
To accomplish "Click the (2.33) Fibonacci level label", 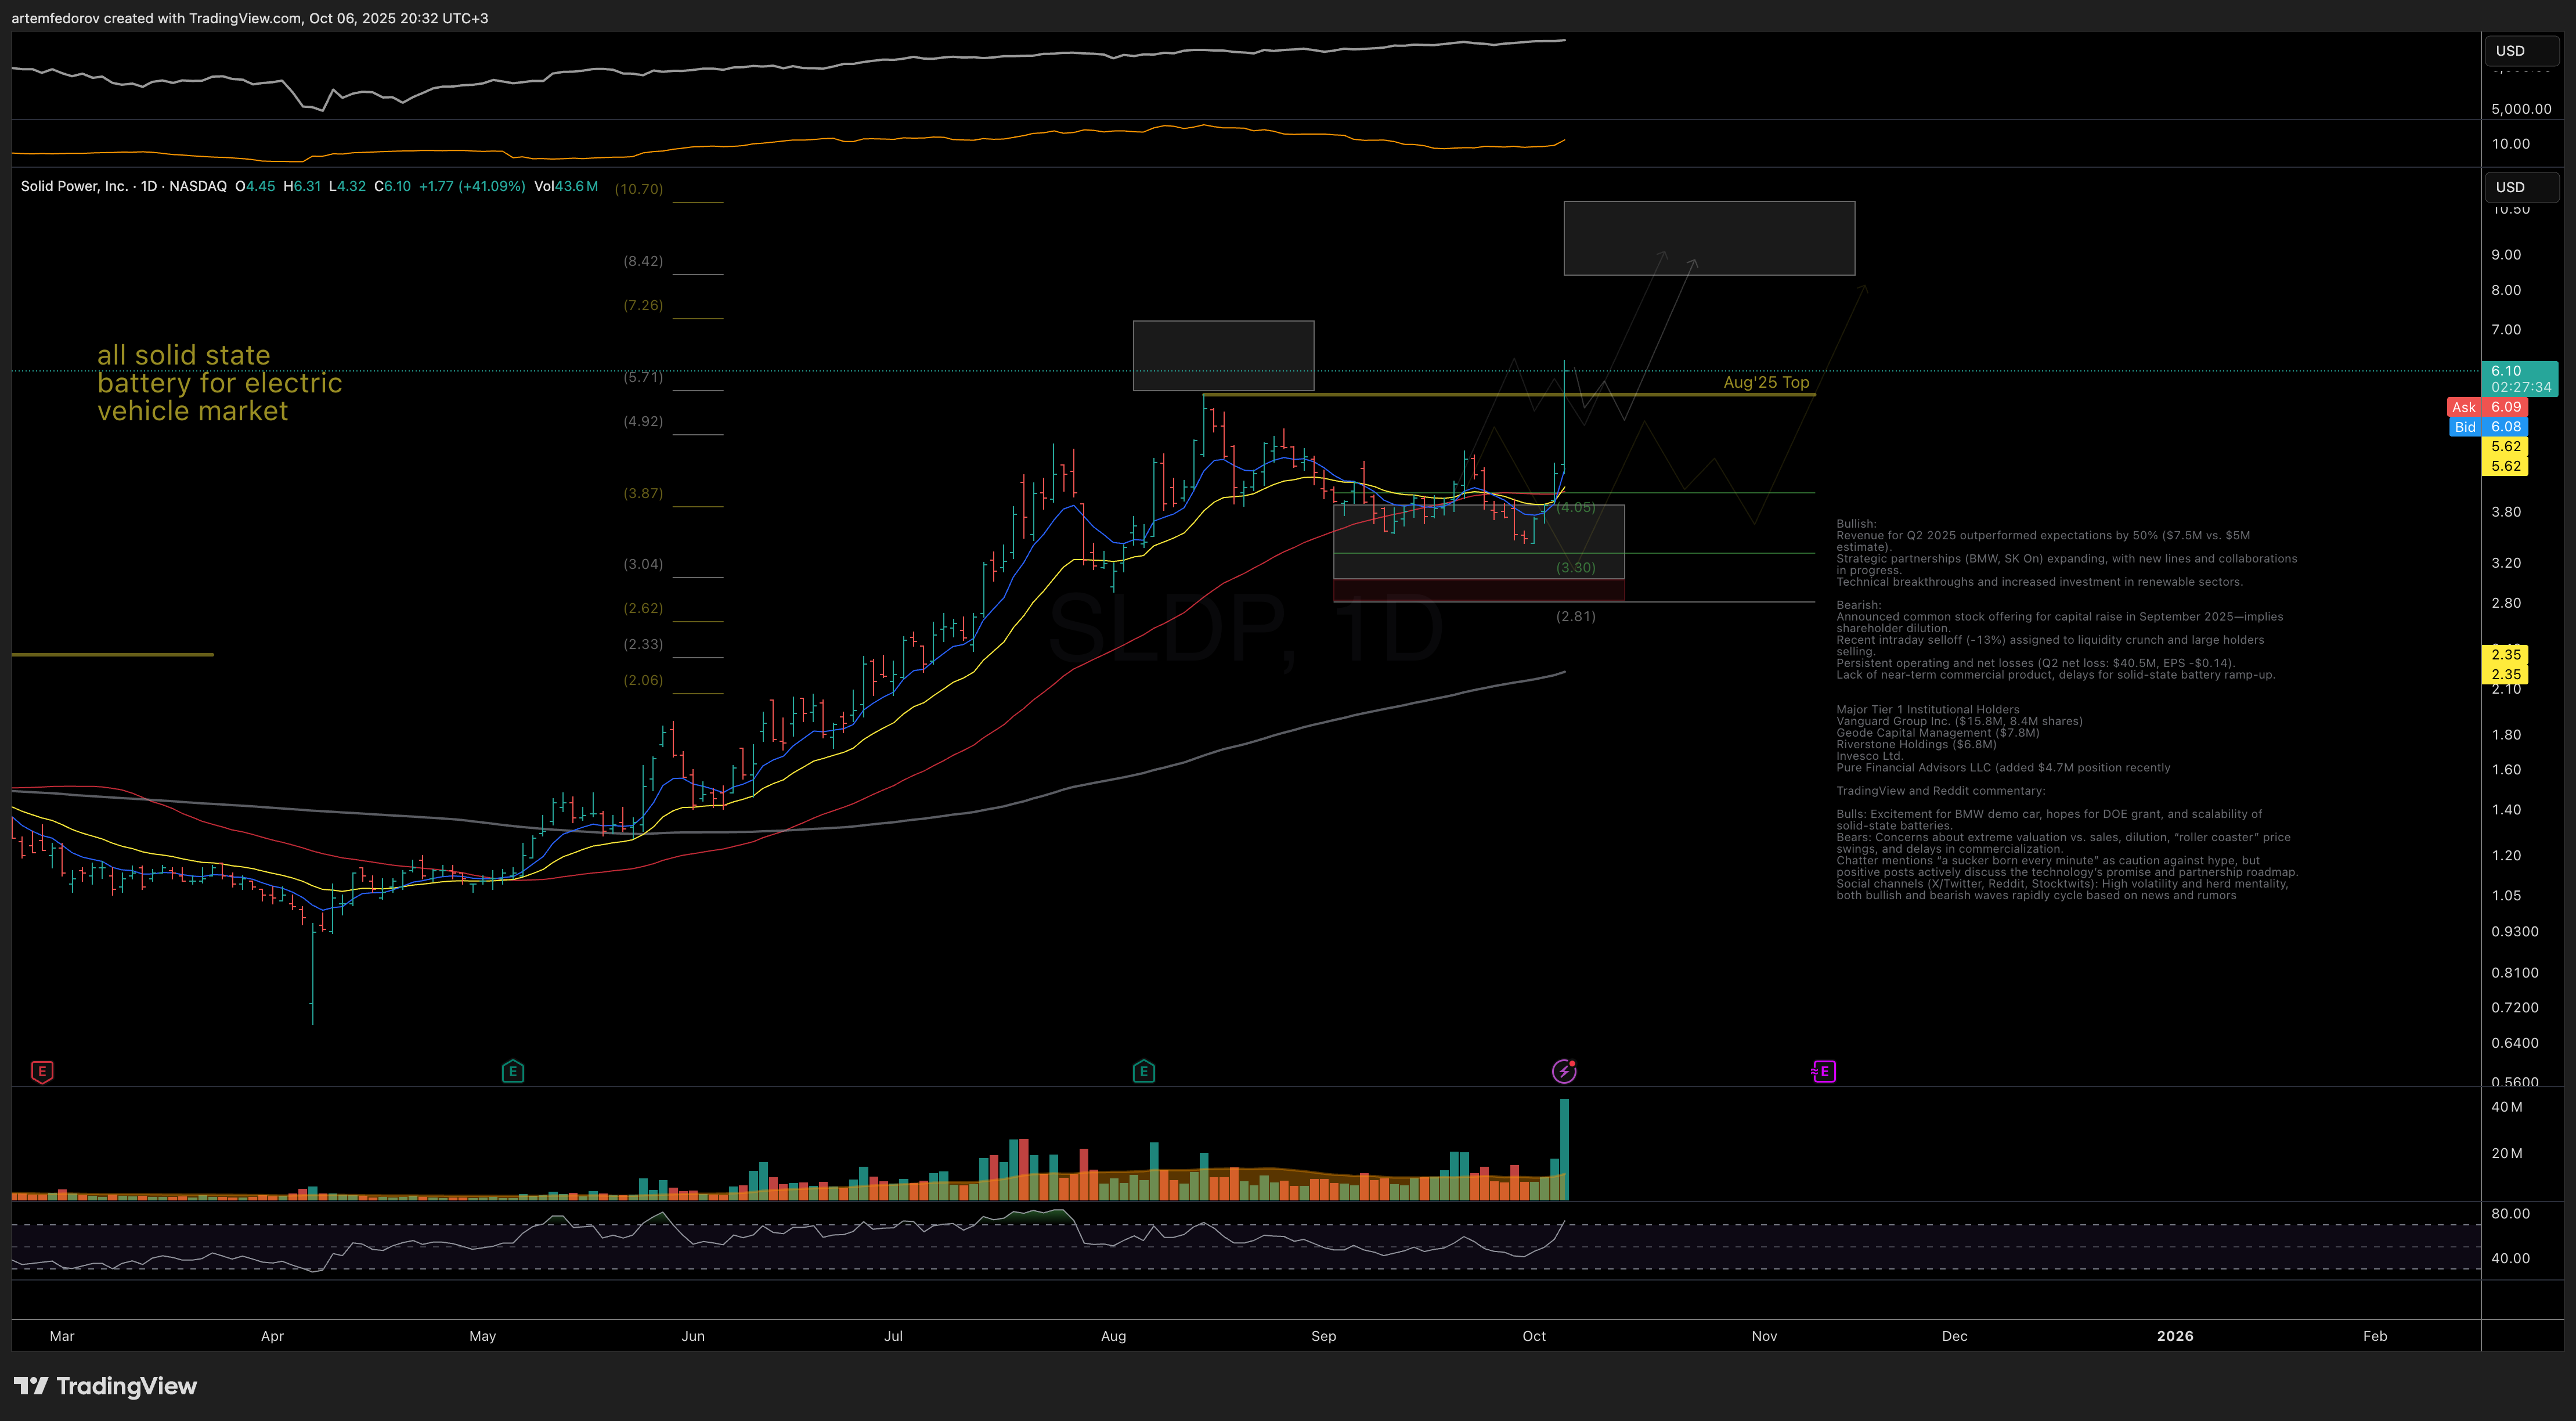I will coord(643,644).
